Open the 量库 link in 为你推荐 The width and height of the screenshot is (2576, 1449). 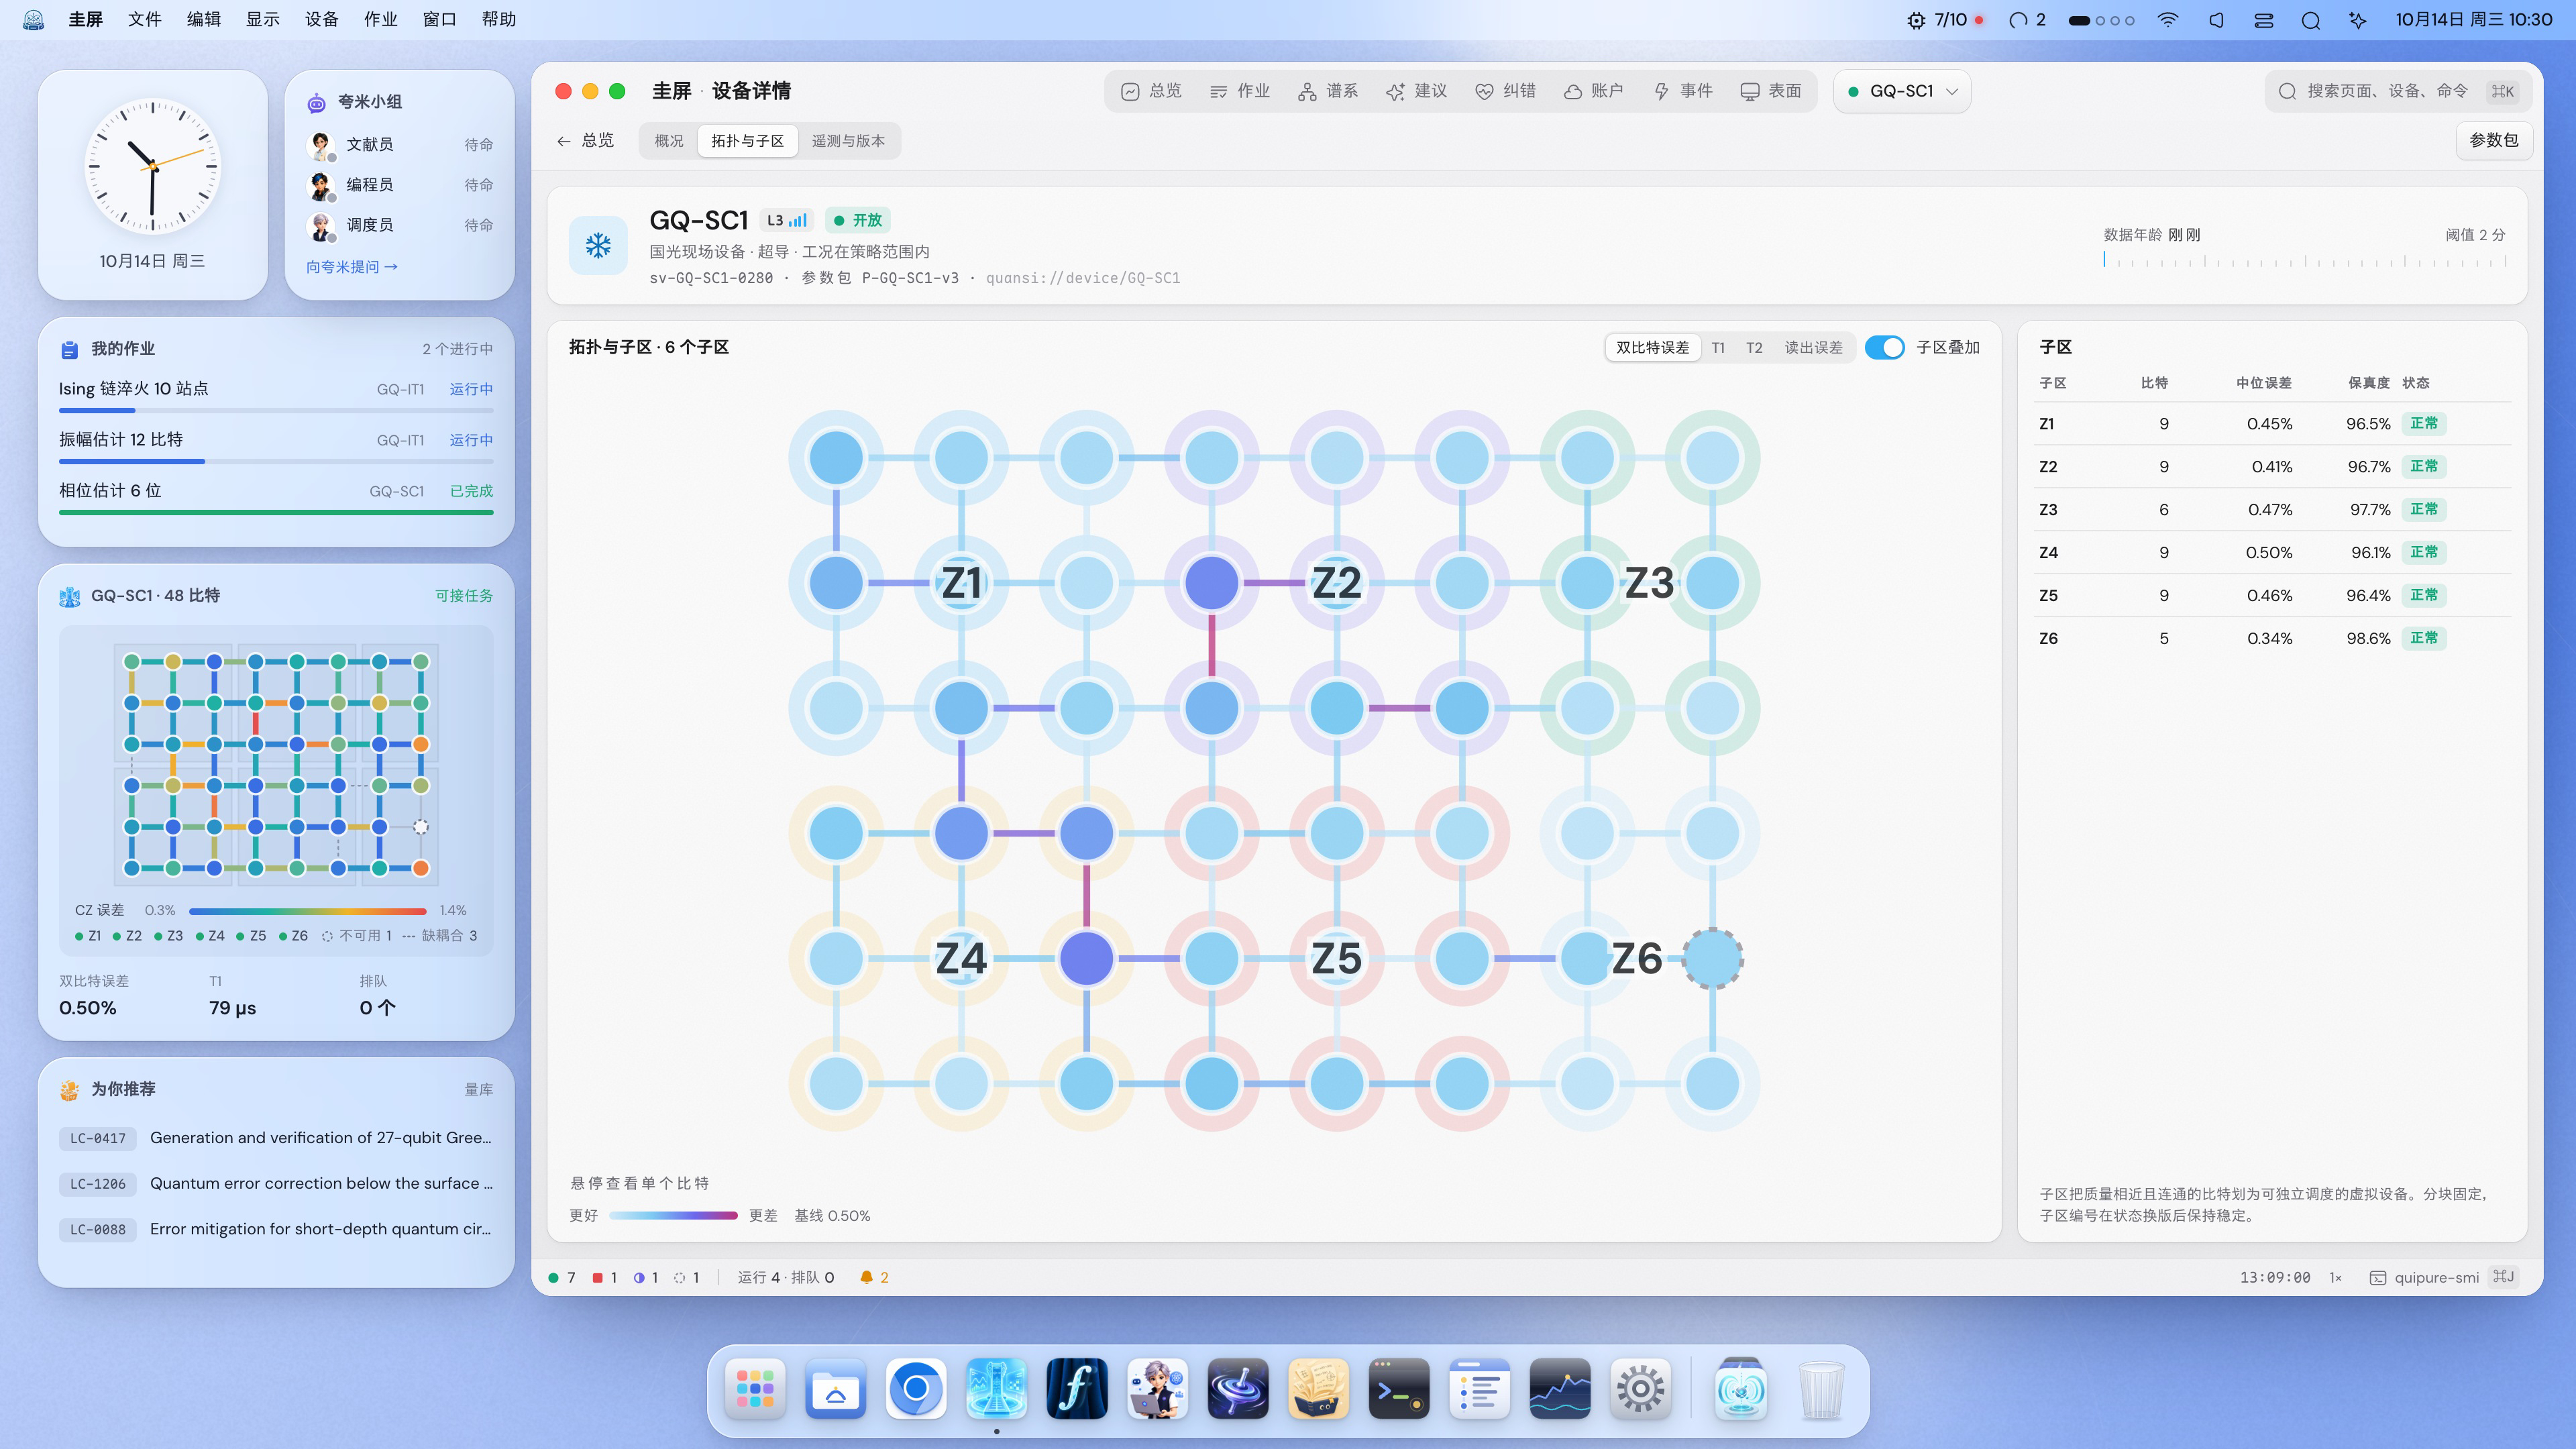click(x=478, y=1090)
